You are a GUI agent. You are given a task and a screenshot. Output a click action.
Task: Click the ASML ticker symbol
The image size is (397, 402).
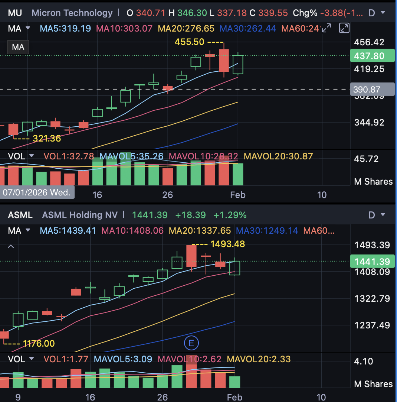[20, 215]
